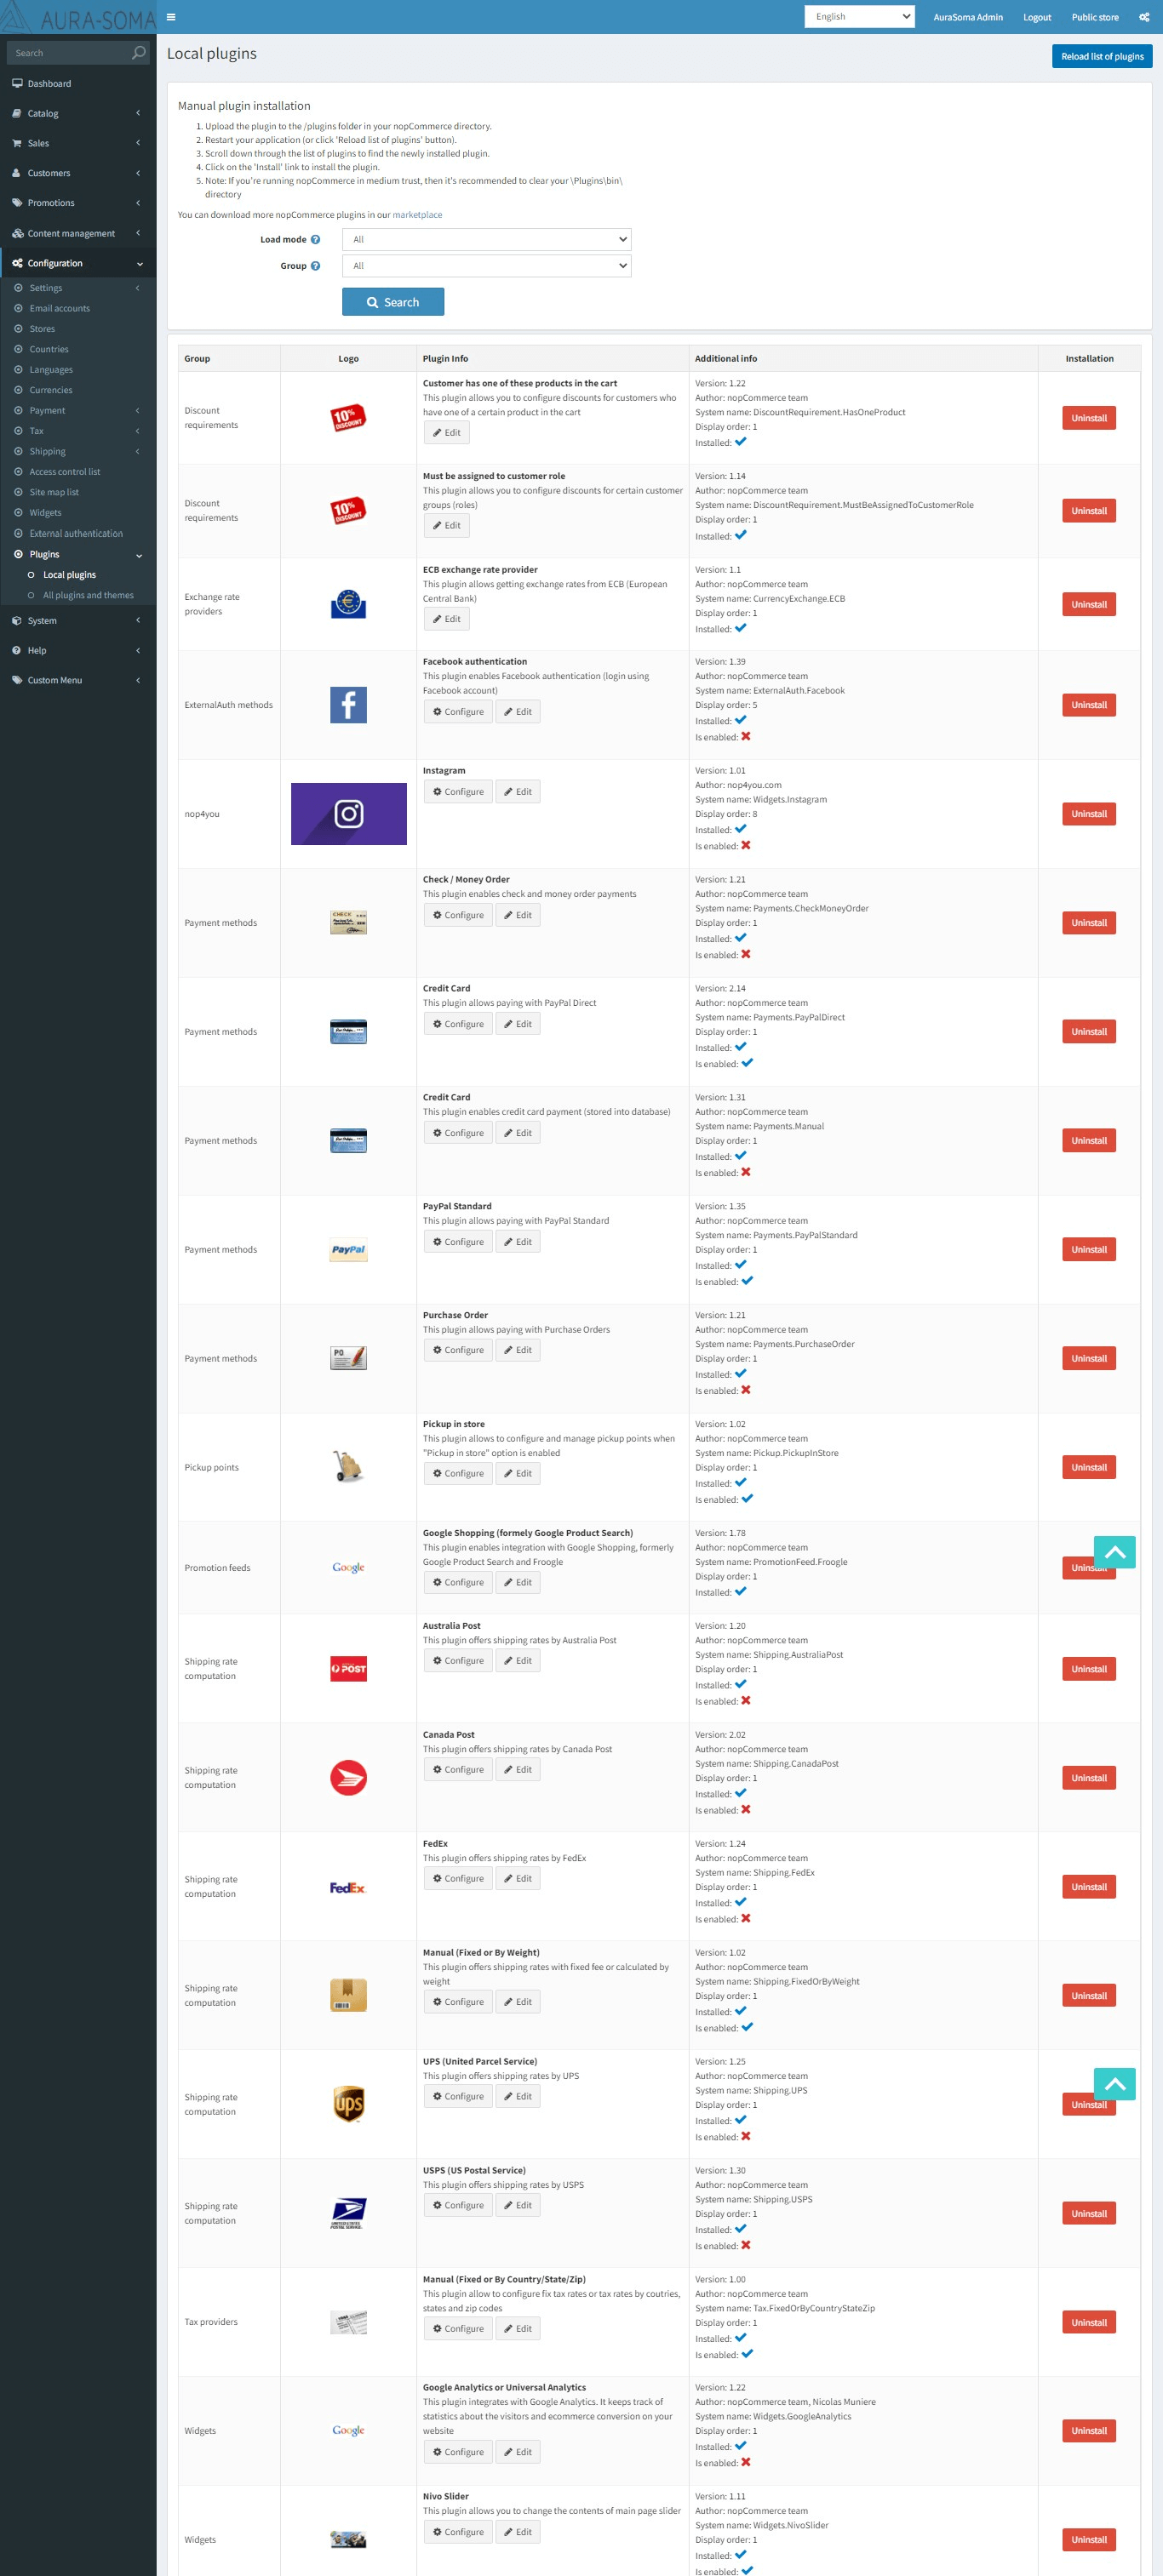This screenshot has width=1163, height=2576.
Task: Click the Reload list of plugins button
Action: [x=1102, y=57]
